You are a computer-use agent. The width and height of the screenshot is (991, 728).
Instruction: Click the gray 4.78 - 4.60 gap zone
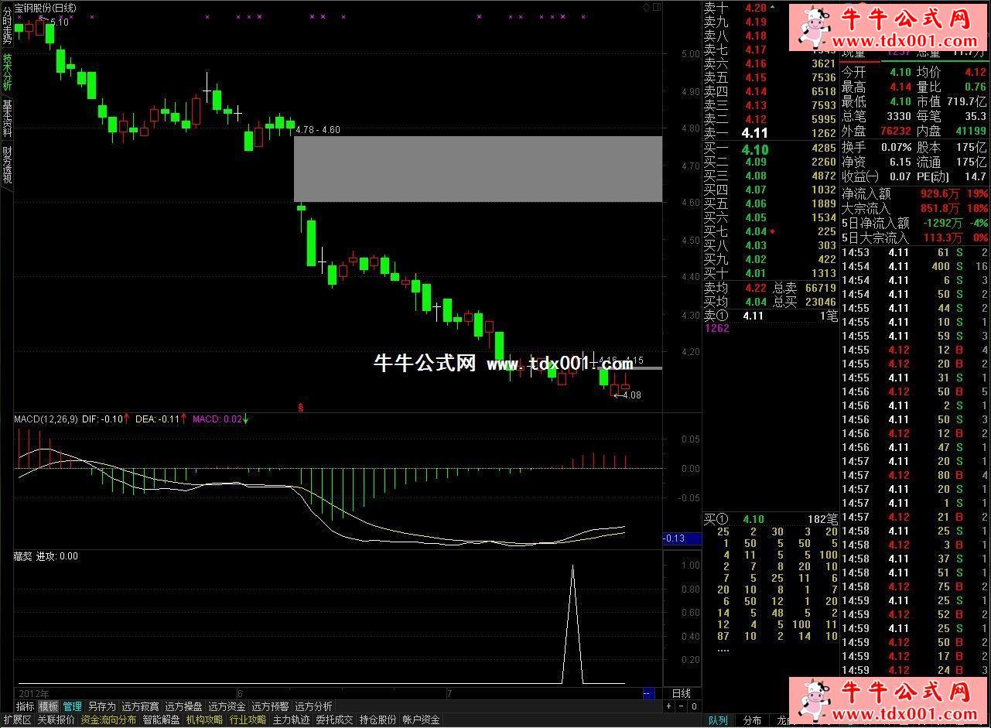point(477,169)
